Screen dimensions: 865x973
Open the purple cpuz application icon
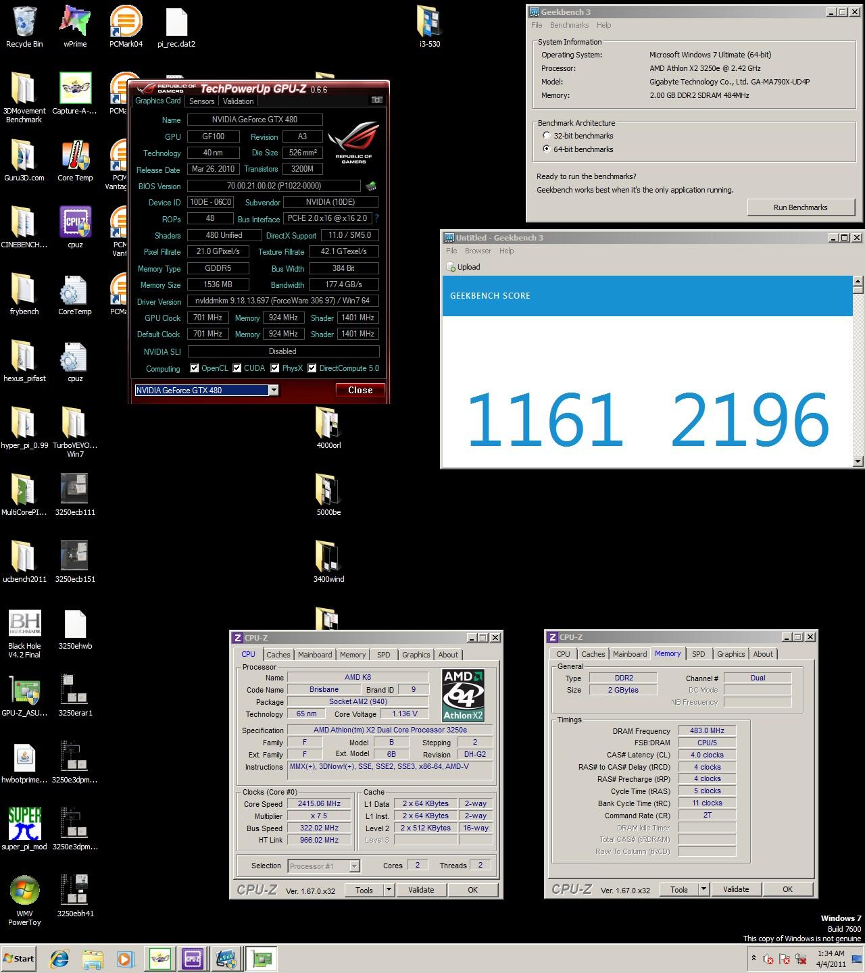(x=75, y=227)
